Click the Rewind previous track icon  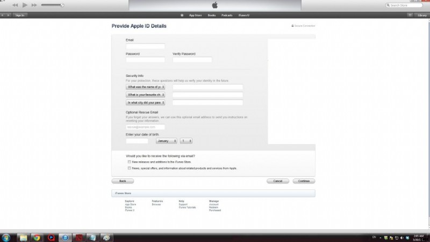[x=15, y=5]
